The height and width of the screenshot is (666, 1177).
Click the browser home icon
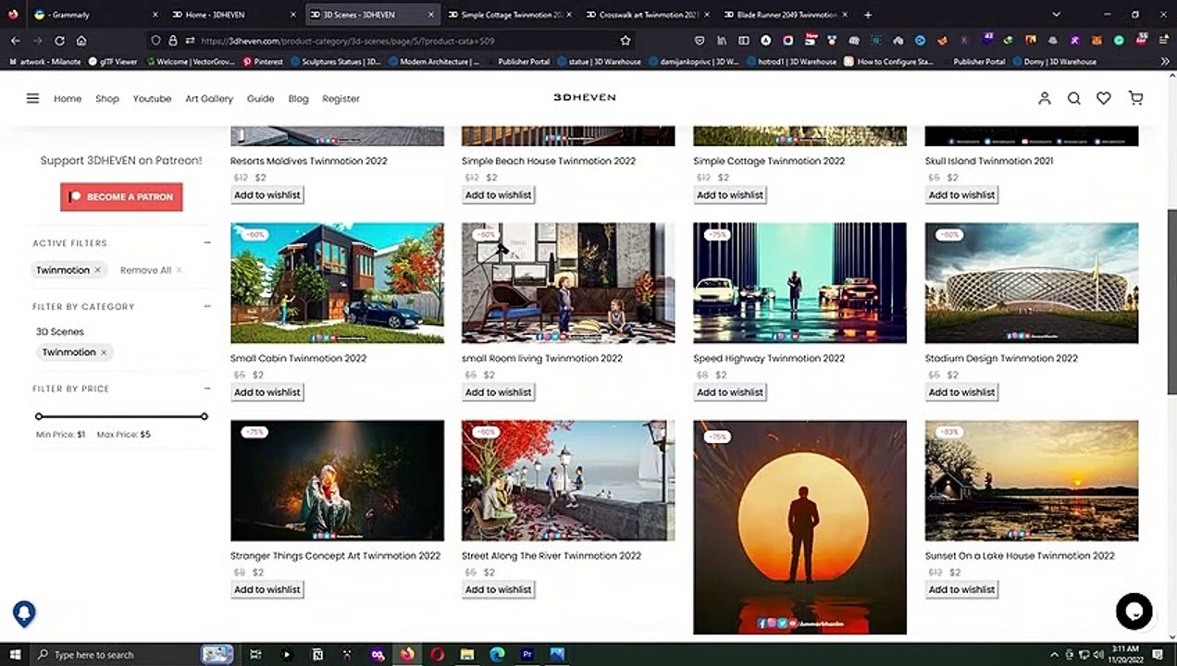click(81, 41)
